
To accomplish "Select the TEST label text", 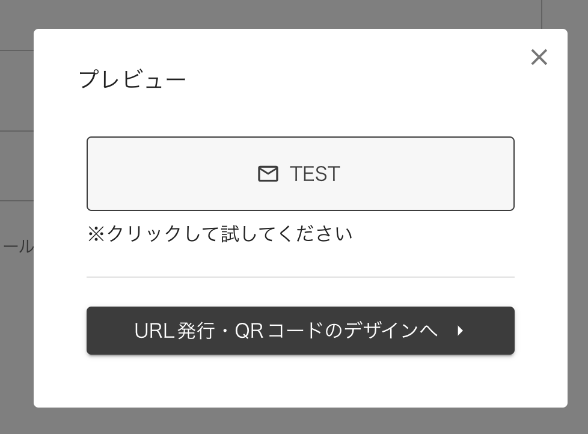I will [315, 174].
